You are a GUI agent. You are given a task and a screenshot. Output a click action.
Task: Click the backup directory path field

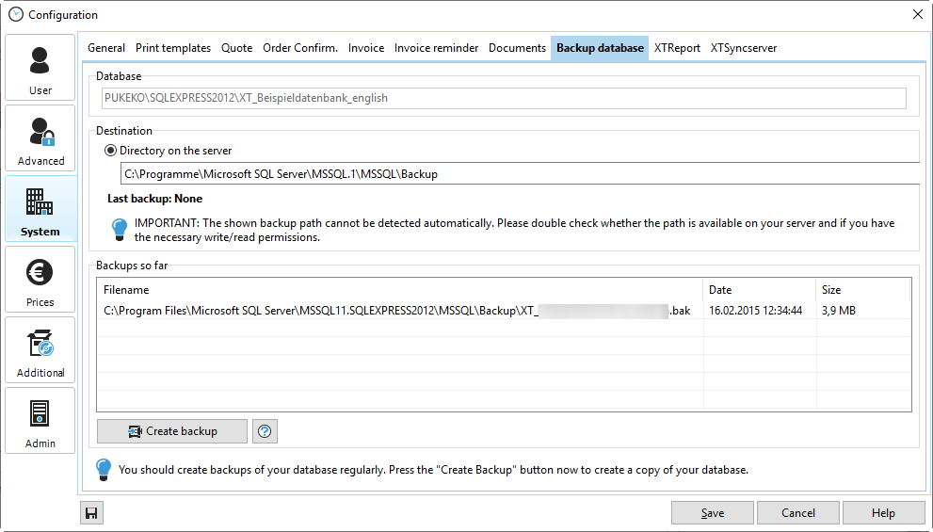click(x=518, y=174)
